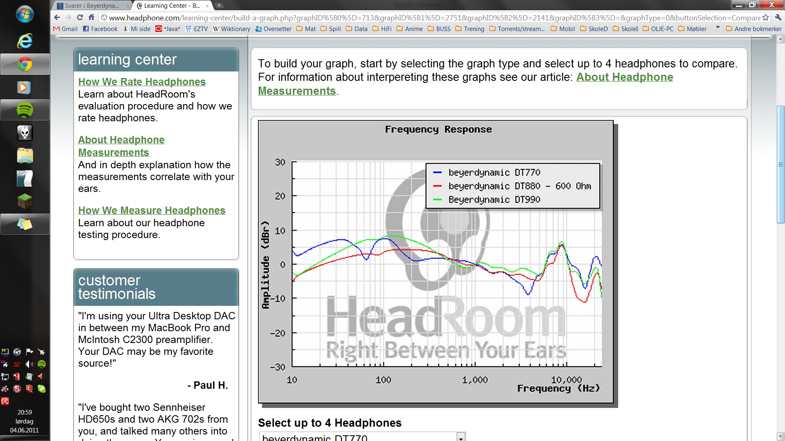Click the red Avira umbrella tray icon
The image size is (785, 441).
pyautogui.click(x=5, y=401)
